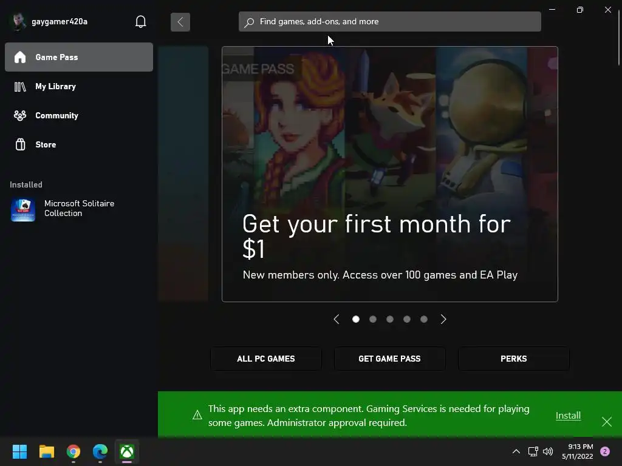622x466 pixels.
Task: Click the Community people icon
Action: (x=20, y=115)
